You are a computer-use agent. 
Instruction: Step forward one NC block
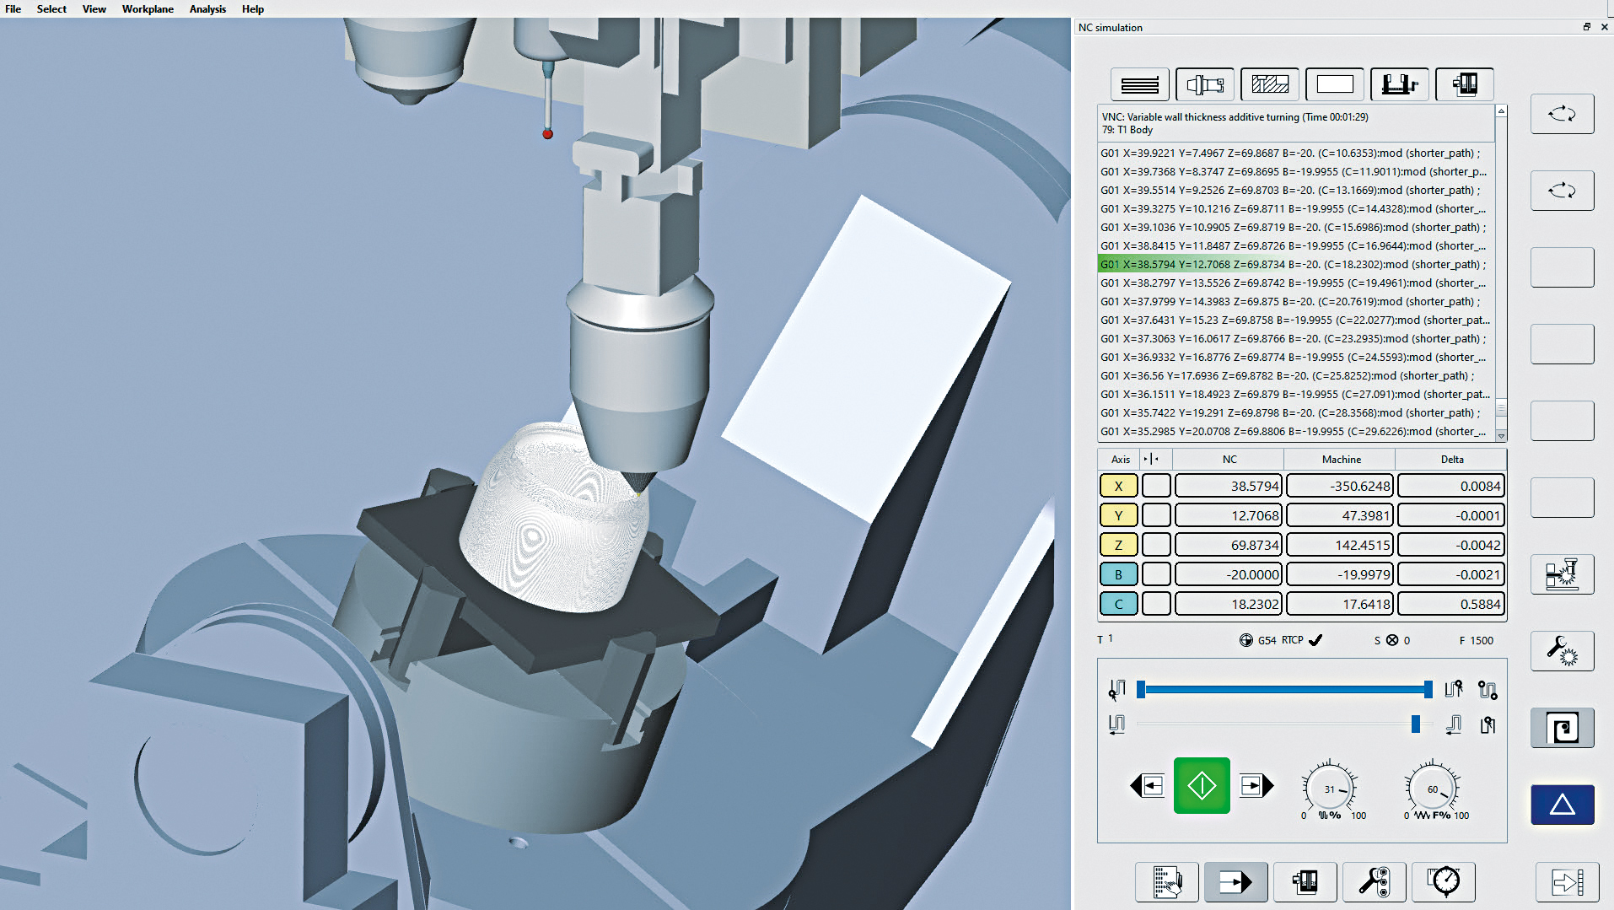(1256, 786)
